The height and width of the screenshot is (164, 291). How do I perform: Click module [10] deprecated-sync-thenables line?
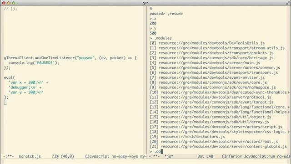(218, 92)
